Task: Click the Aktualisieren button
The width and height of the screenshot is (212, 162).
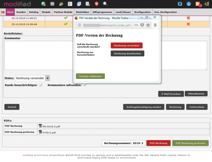Action: pyautogui.click(x=196, y=94)
